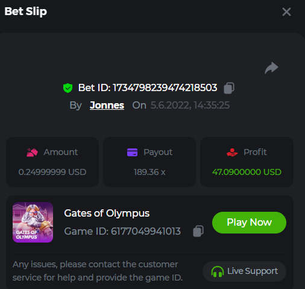Click the share arrow icon

271,68
